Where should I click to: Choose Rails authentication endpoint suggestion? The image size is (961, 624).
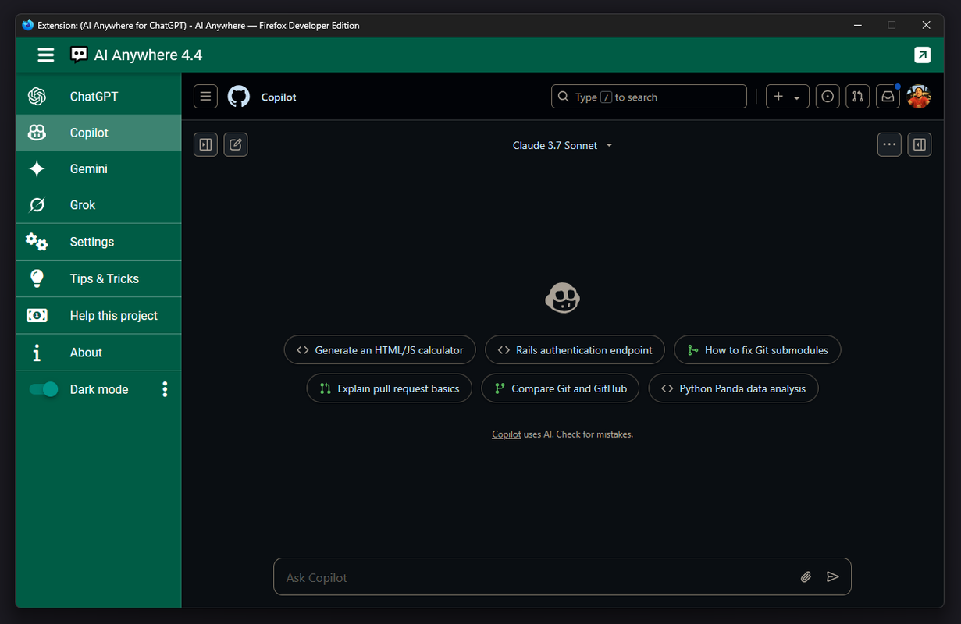pos(575,350)
